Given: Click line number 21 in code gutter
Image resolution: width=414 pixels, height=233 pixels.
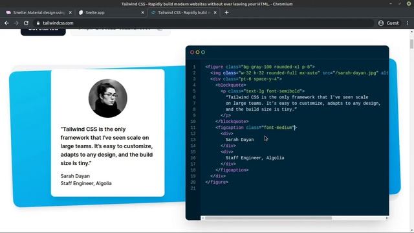Looking at the screenshot, I should pyautogui.click(x=193, y=188).
